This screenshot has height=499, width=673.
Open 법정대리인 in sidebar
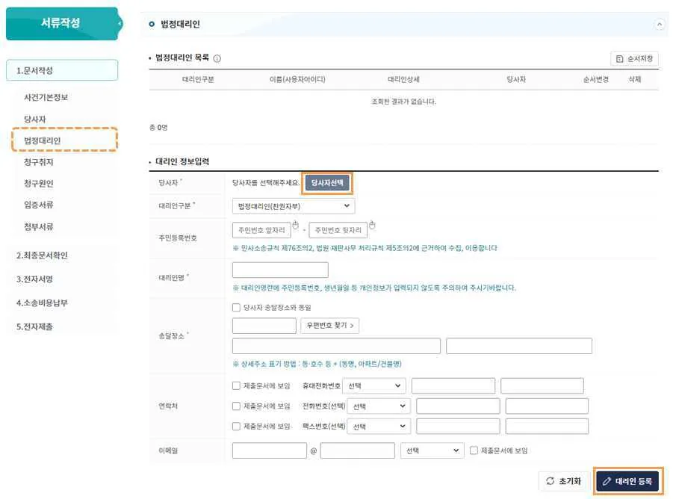42,140
